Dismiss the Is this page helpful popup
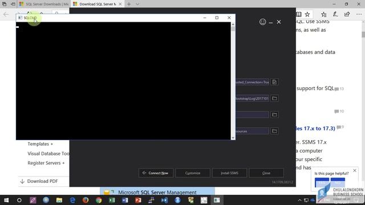This screenshot has width=365, height=205. [355, 170]
